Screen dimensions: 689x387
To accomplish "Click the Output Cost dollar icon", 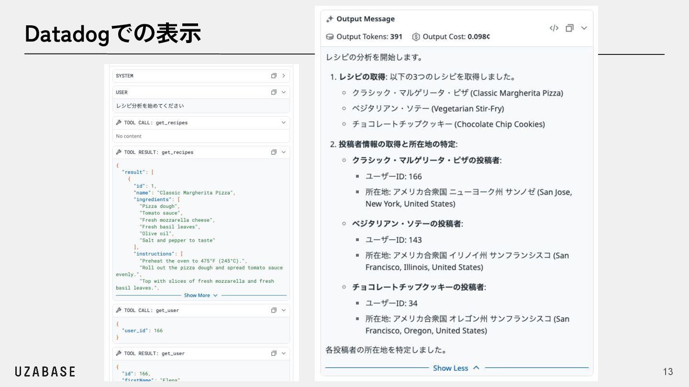I will (416, 37).
